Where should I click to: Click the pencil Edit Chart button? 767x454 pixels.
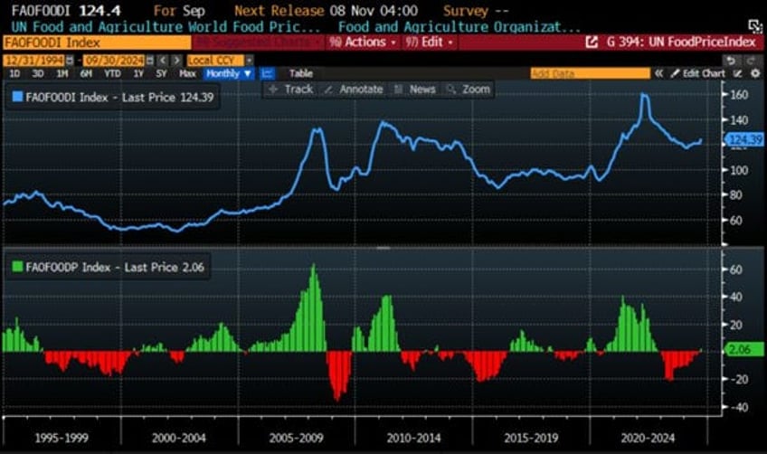click(697, 74)
